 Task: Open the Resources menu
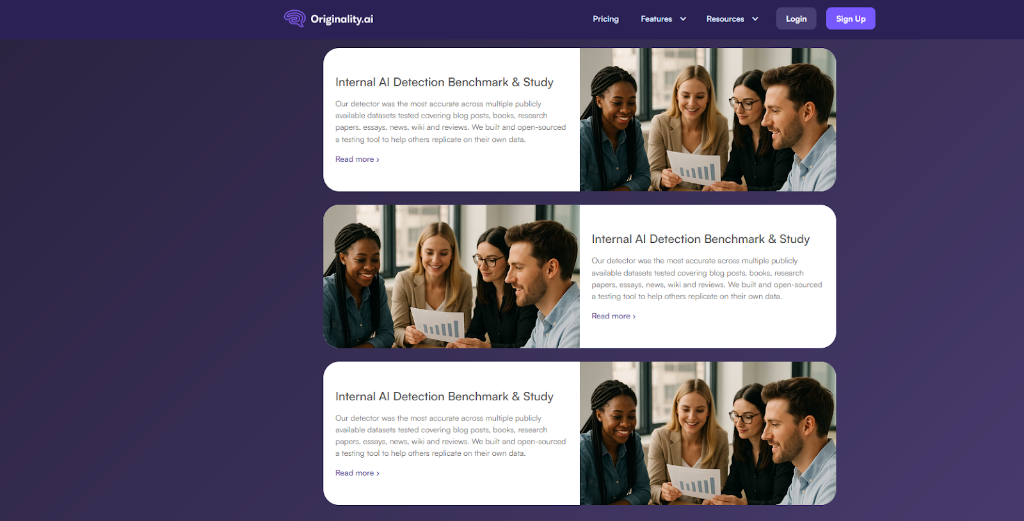pos(725,19)
